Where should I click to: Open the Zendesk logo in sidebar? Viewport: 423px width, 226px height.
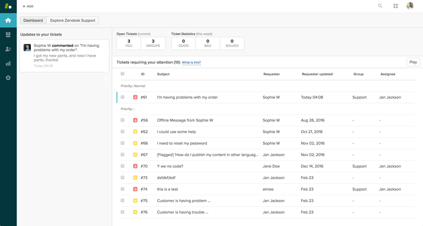click(8, 6)
